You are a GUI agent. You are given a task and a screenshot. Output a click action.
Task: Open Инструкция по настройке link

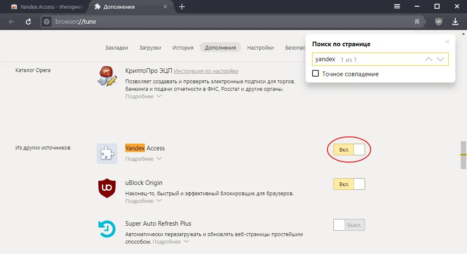point(206,71)
